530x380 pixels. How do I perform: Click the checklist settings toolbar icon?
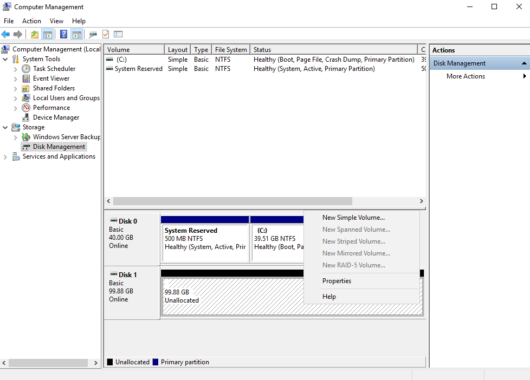click(x=118, y=34)
